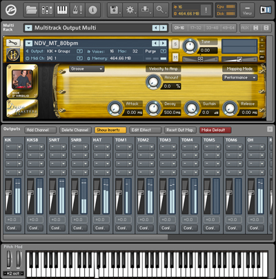
Task: Open the purge download icon
Action: (x=145, y=10)
